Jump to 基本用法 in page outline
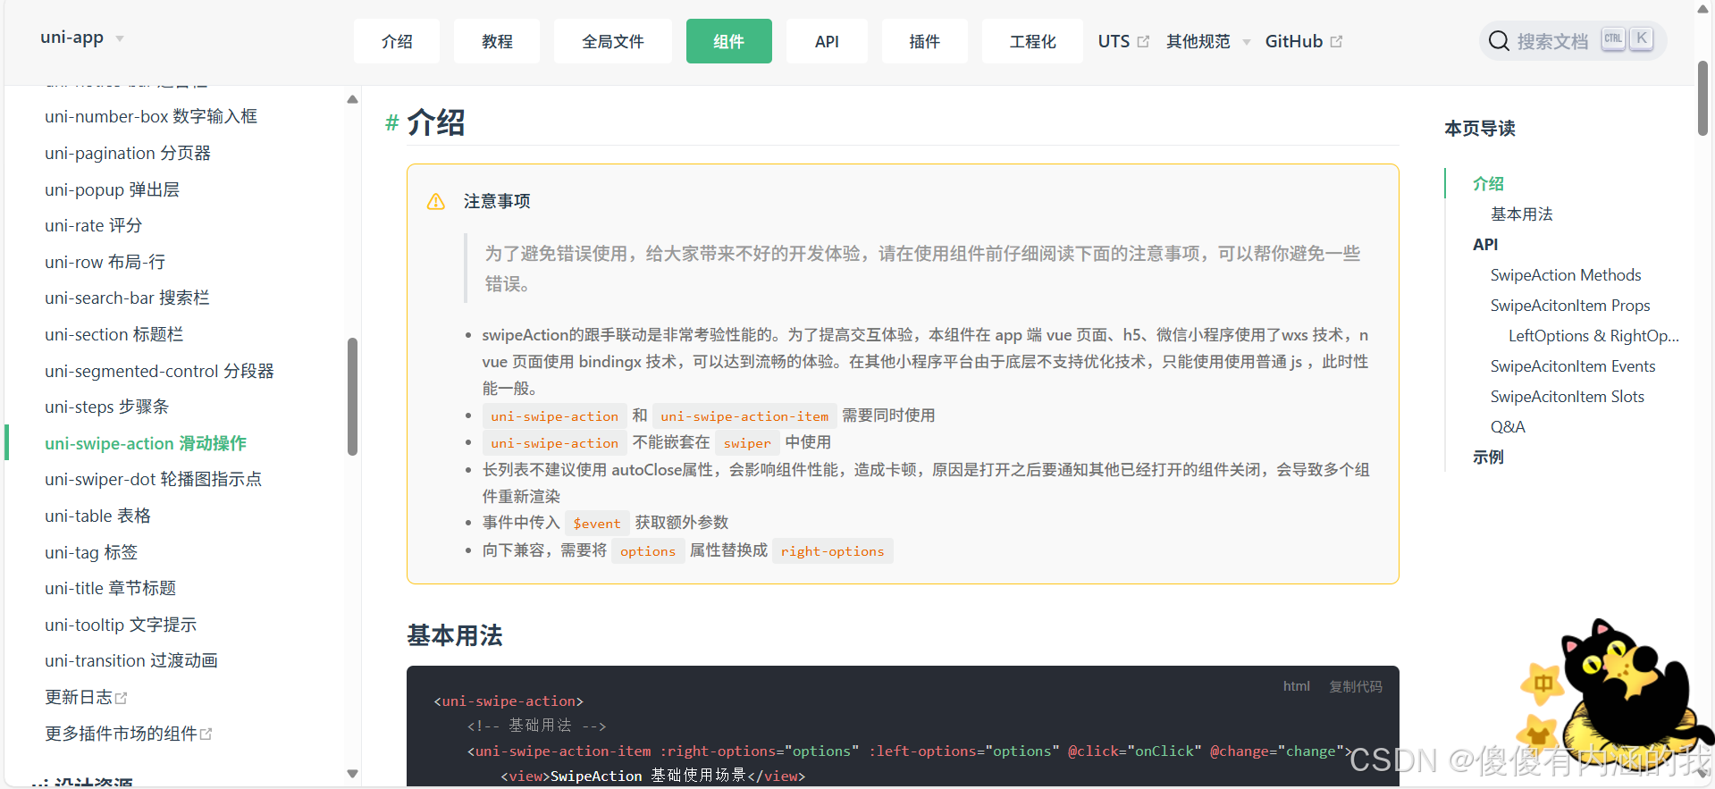This screenshot has width=1715, height=789. [x=1521, y=214]
